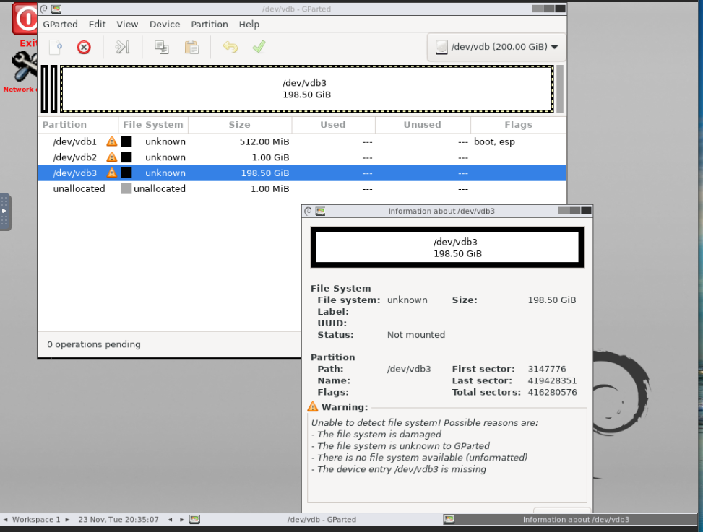Viewport: 703px width, 532px height.
Task: Click the Unused column header
Action: click(x=423, y=124)
